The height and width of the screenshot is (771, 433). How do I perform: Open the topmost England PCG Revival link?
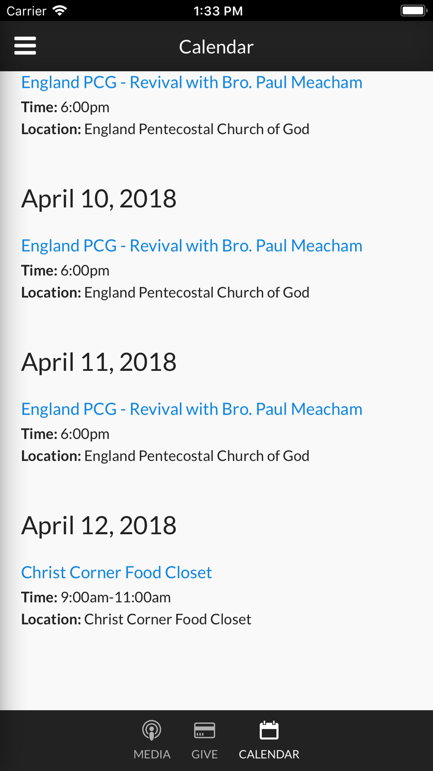192,82
